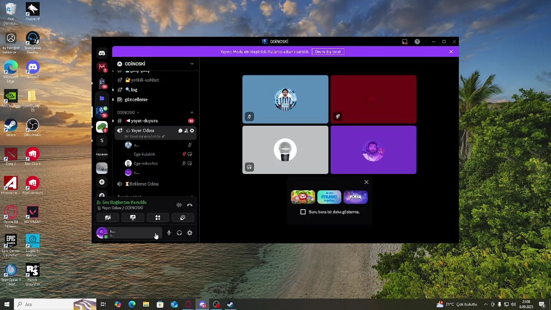Start an activity from voice panel
Screen dimensions: 551x310
coord(158,218)
